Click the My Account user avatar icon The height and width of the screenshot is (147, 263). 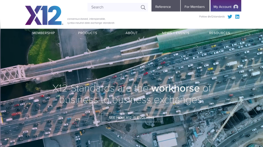coord(236,7)
